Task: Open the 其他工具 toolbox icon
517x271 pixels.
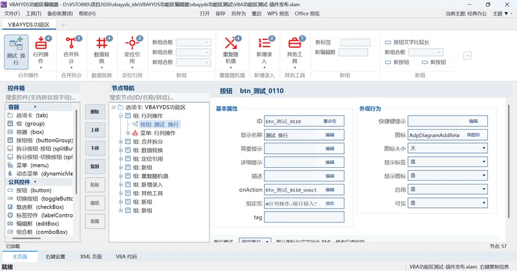Action: [295, 43]
